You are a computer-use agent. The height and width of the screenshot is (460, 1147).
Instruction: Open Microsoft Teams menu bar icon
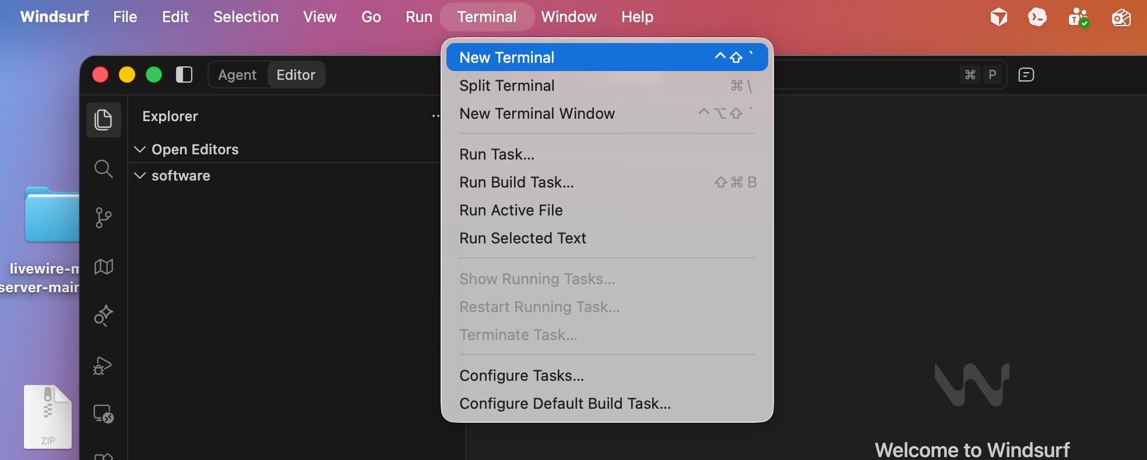pos(1078,17)
